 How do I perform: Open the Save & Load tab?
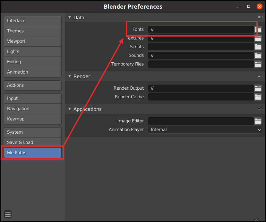[33, 142]
